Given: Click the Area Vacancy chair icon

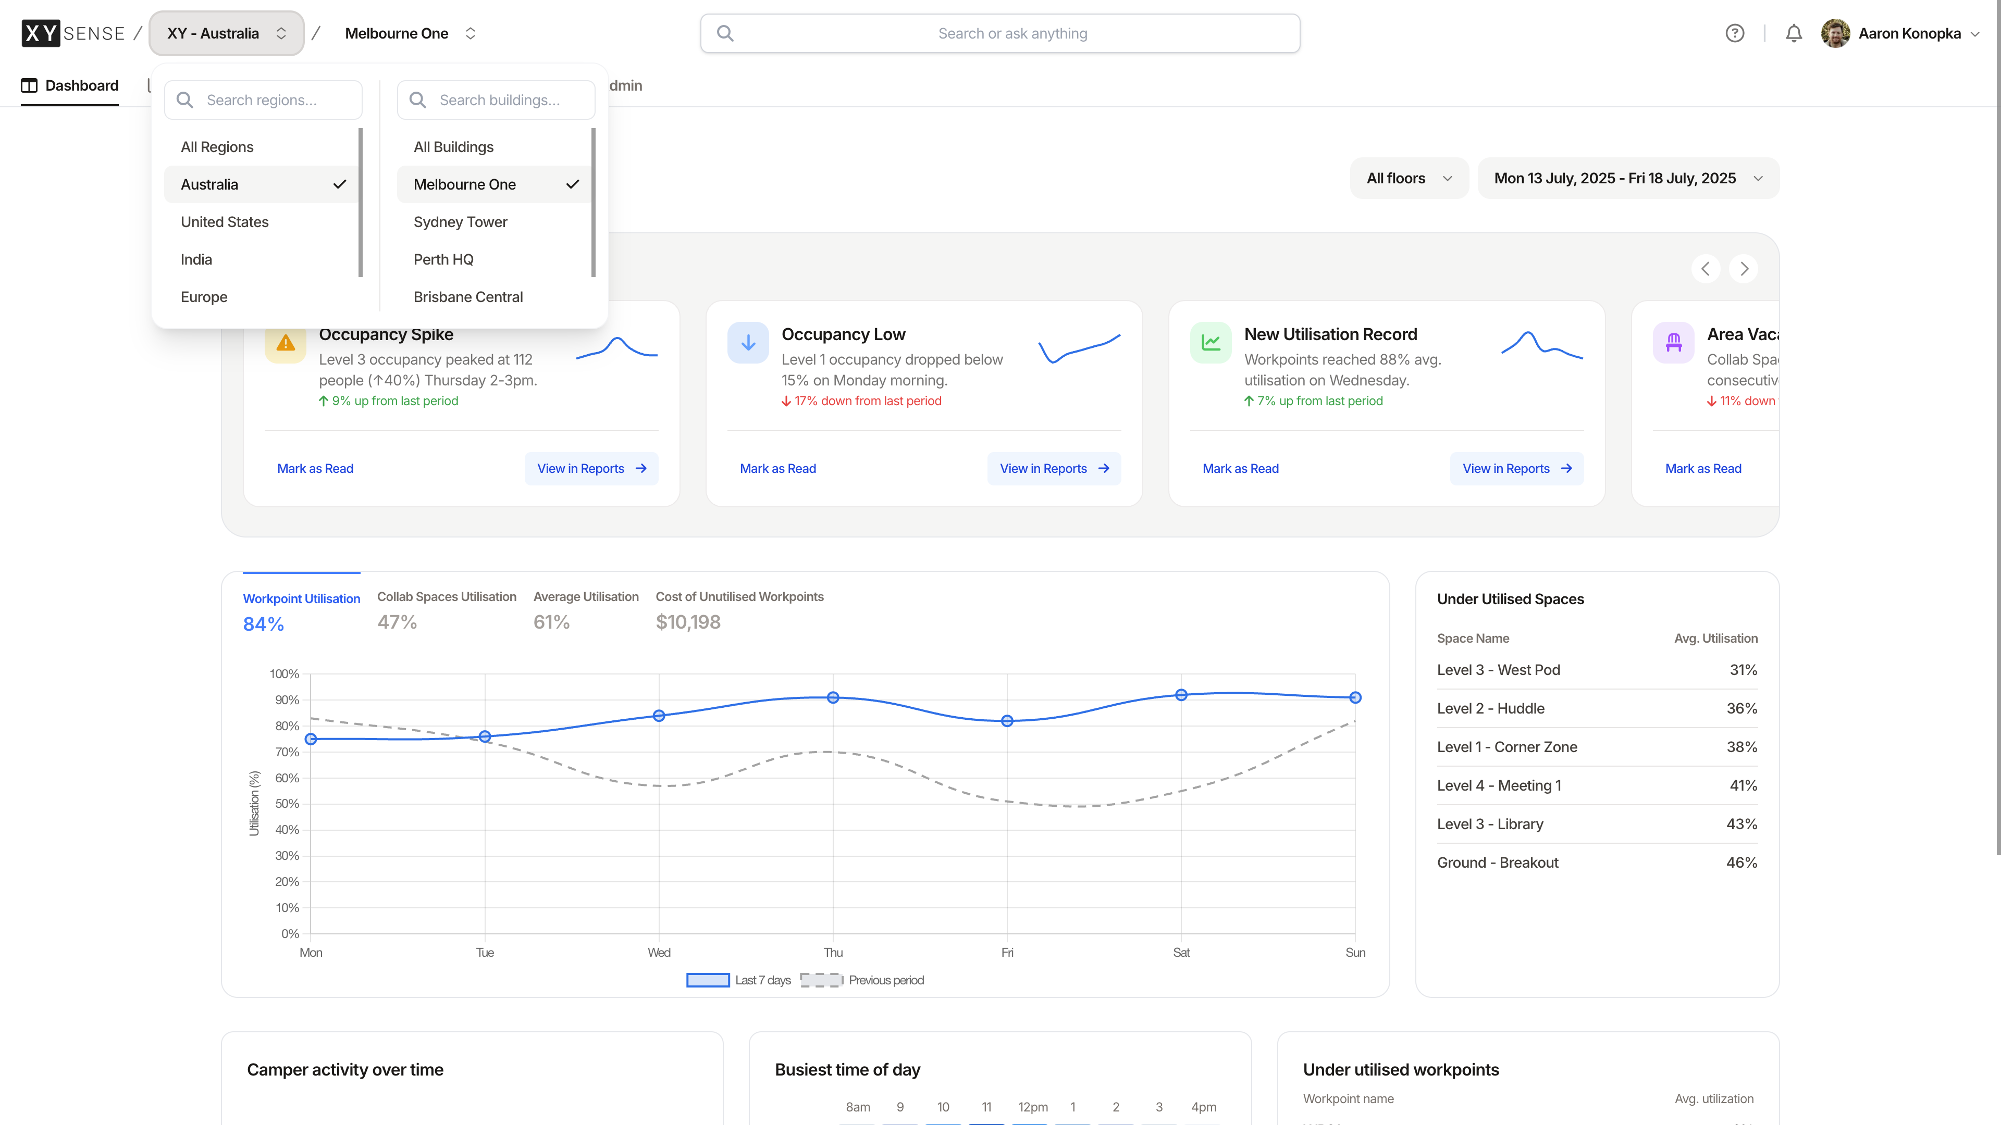Looking at the screenshot, I should pyautogui.click(x=1674, y=342).
